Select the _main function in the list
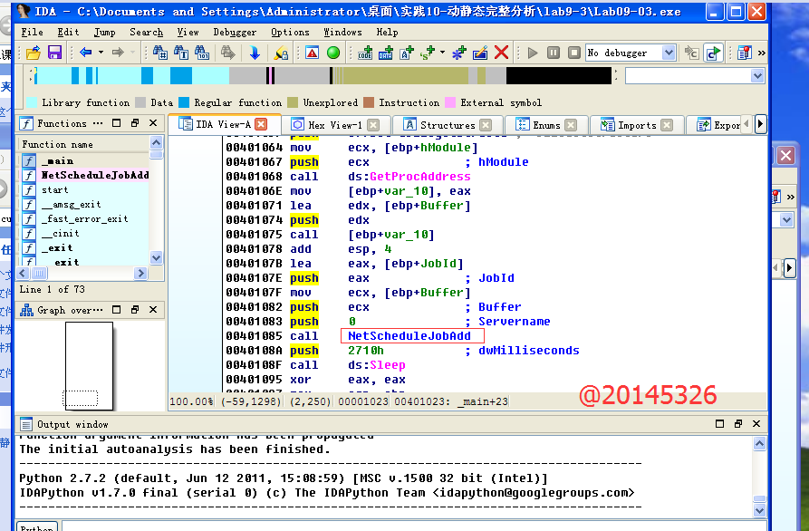809x531 pixels. tap(57, 160)
